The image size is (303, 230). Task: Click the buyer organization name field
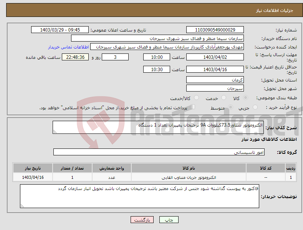click(157, 38)
